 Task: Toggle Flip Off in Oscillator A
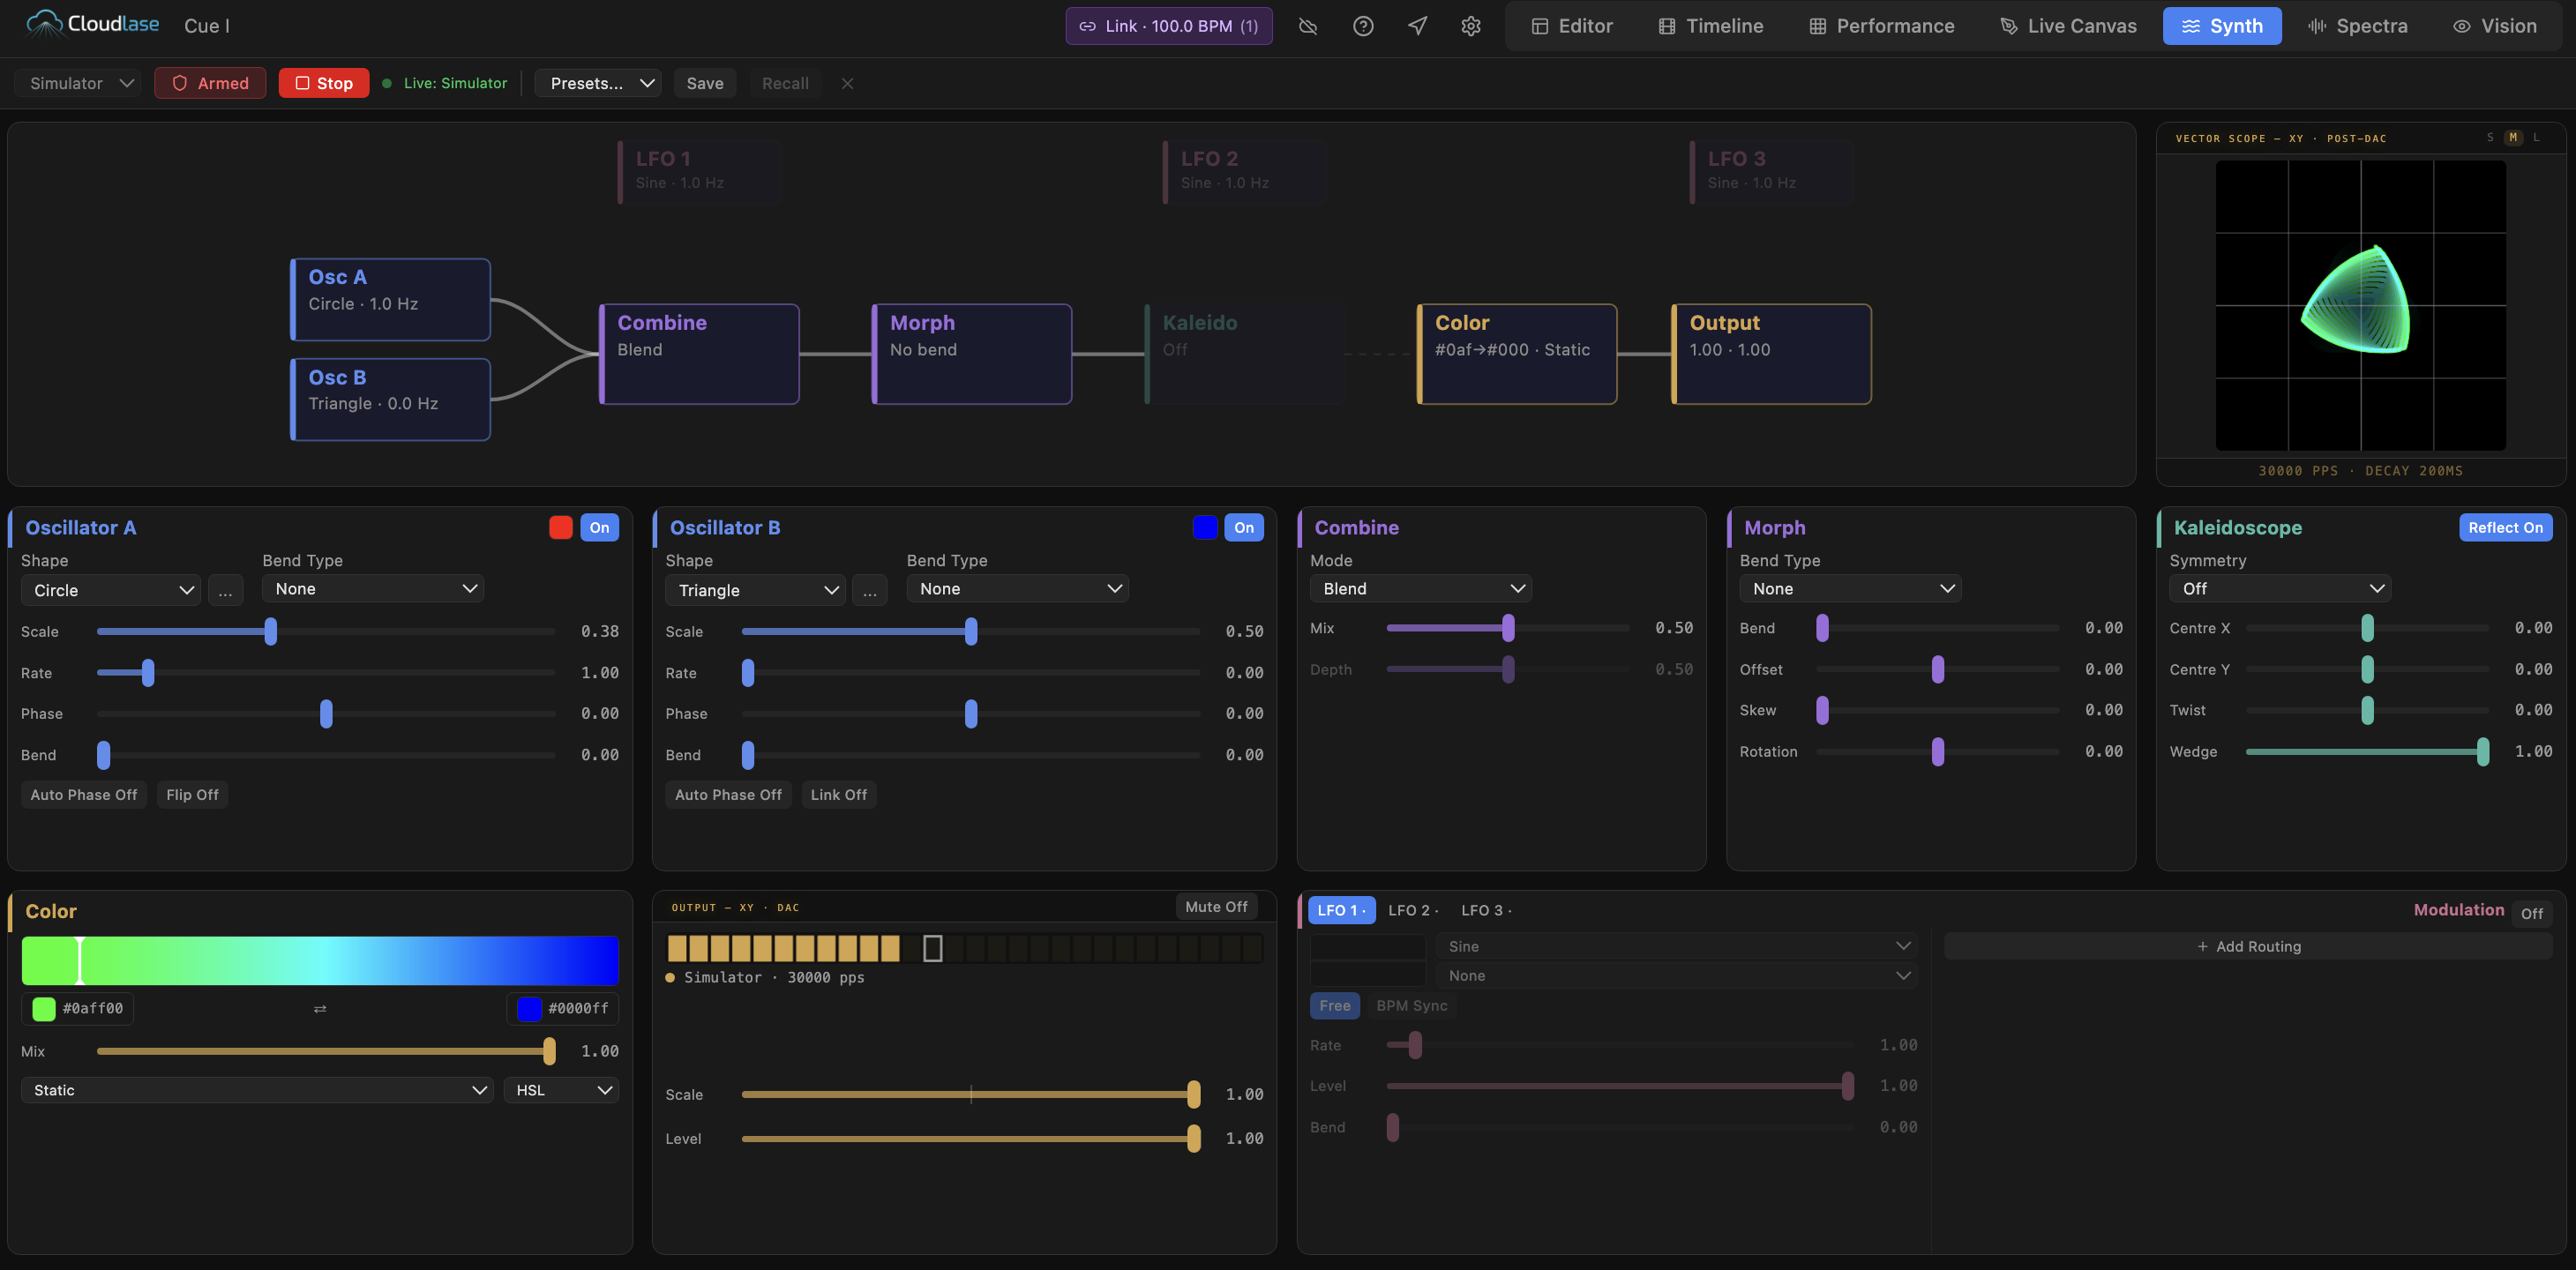(x=192, y=795)
